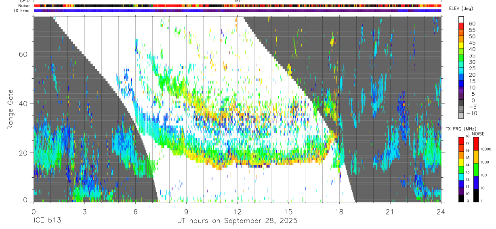Pick the light gray bottom ELEV colorbar segment
This screenshot has width=496, height=229.
click(x=461, y=116)
